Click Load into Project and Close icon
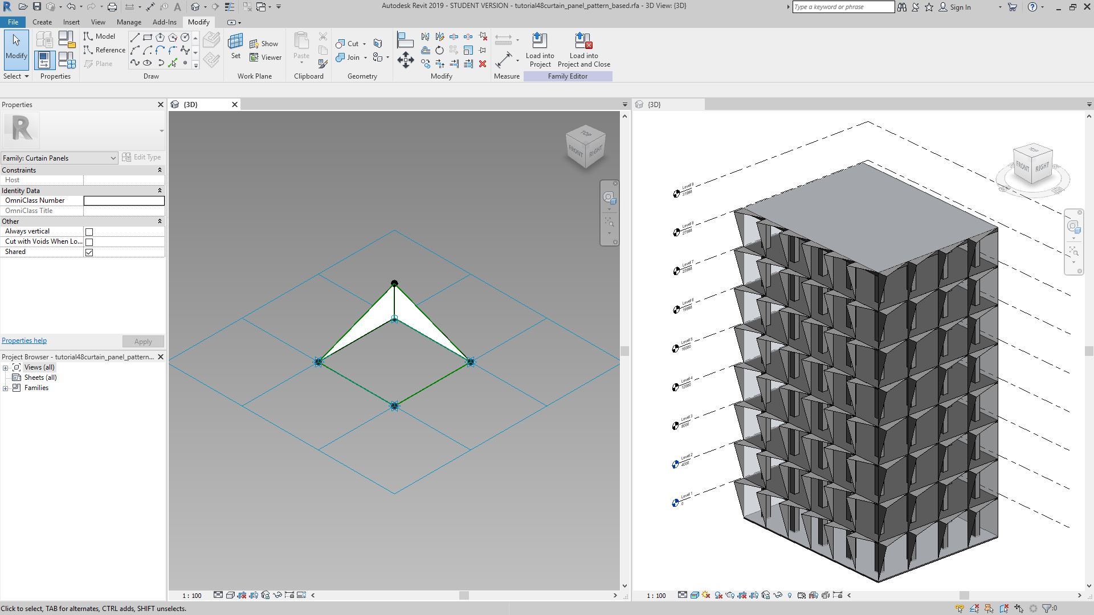 coord(583,41)
